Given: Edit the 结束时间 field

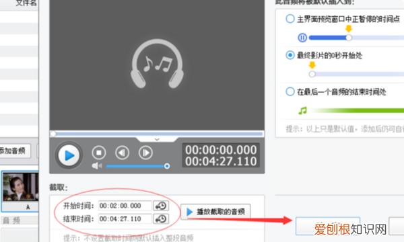Looking at the screenshot, I should [125, 219].
